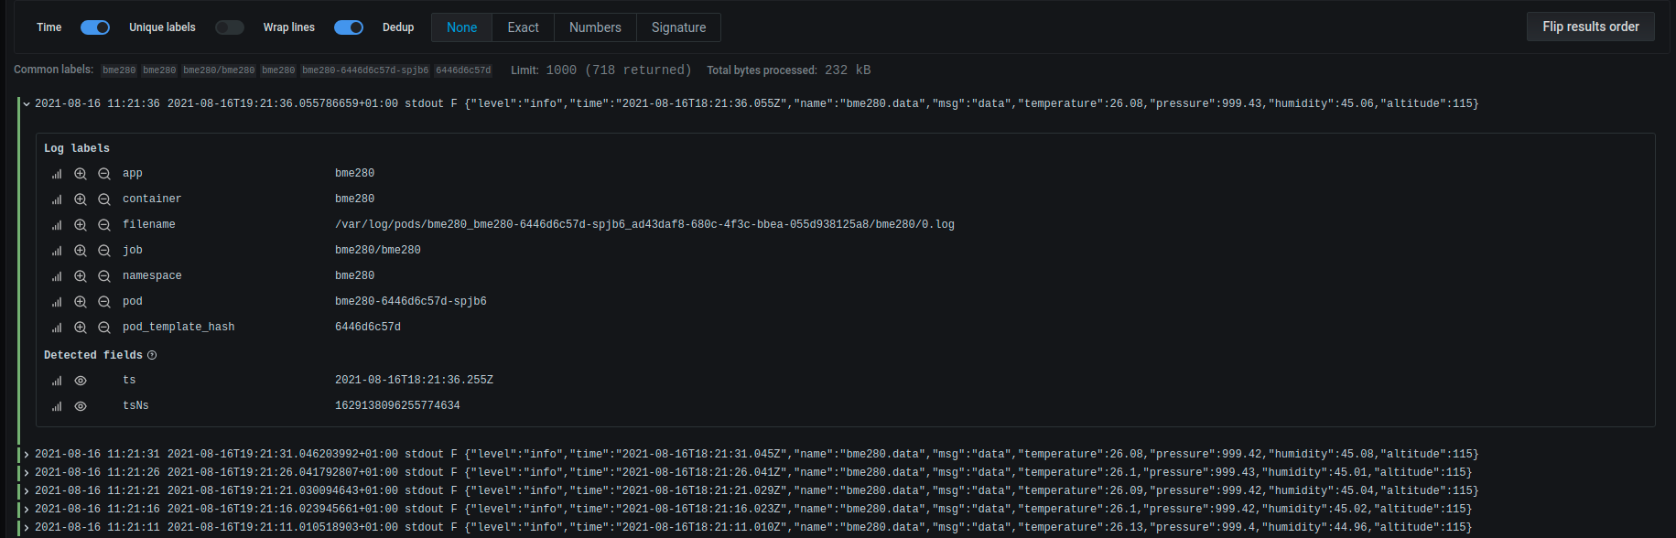This screenshot has height=538, width=1676.
Task: Filter for value of job label
Action: pyautogui.click(x=81, y=251)
